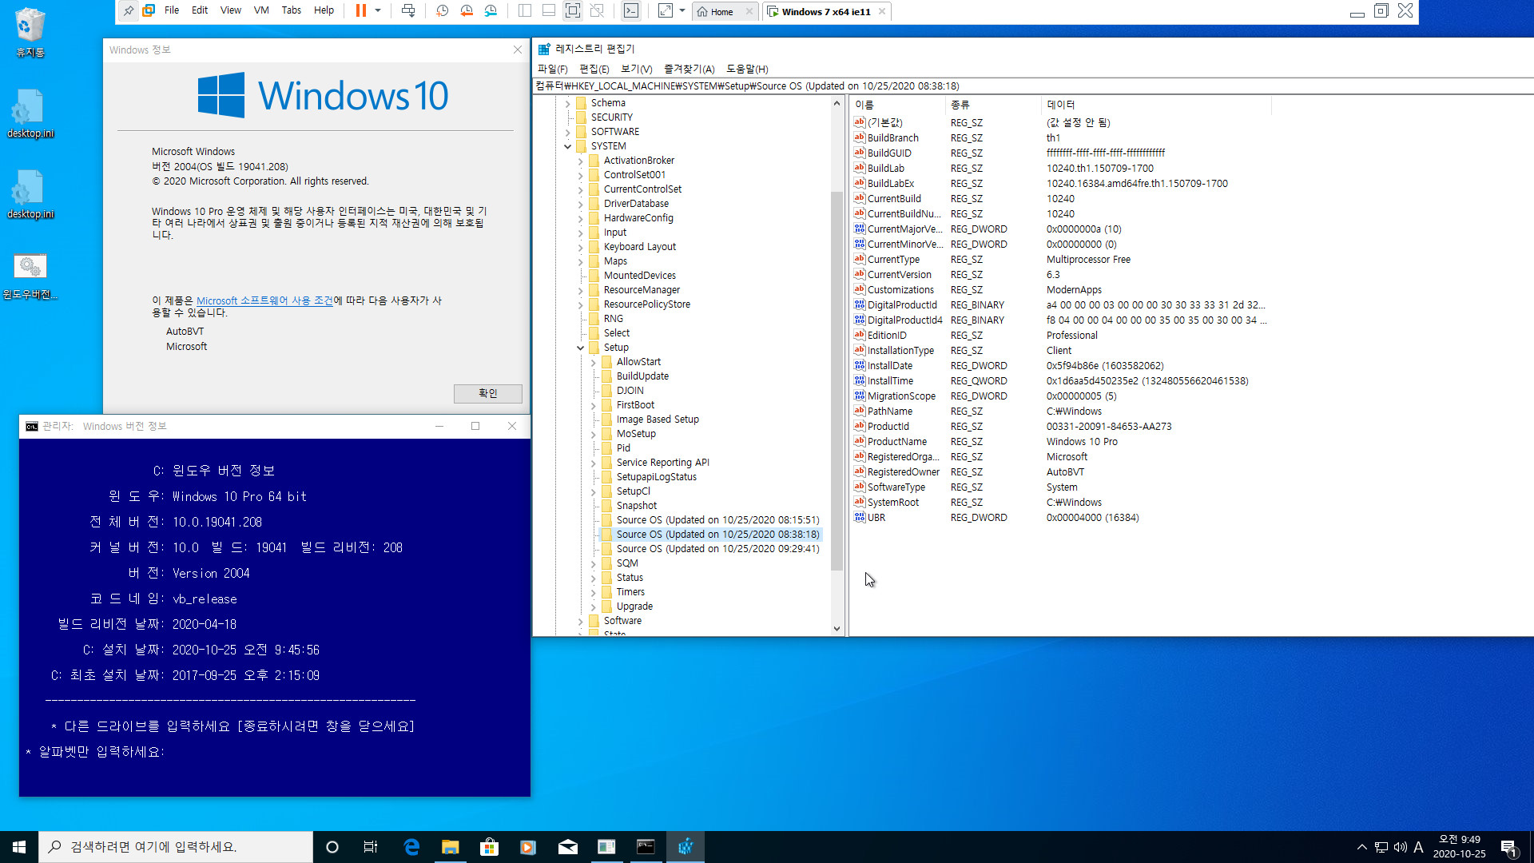The image size is (1534, 863).
Task: Expand the SOFTWARE registry hive
Action: click(x=568, y=132)
